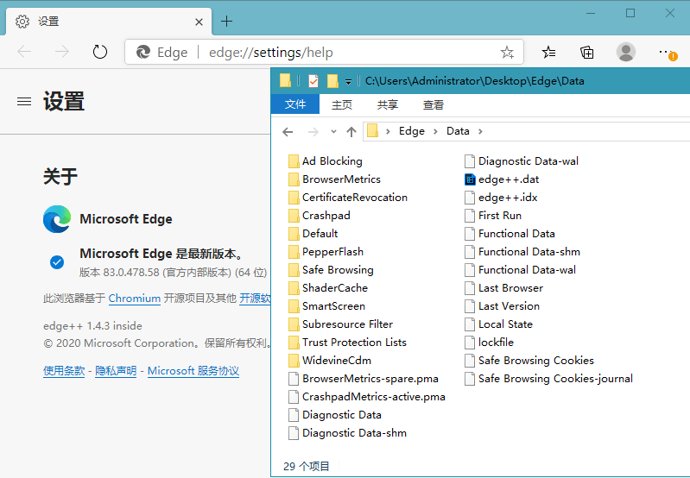Open the 主页 ribbon tab
Screen dimensions: 690x478
click(342, 104)
